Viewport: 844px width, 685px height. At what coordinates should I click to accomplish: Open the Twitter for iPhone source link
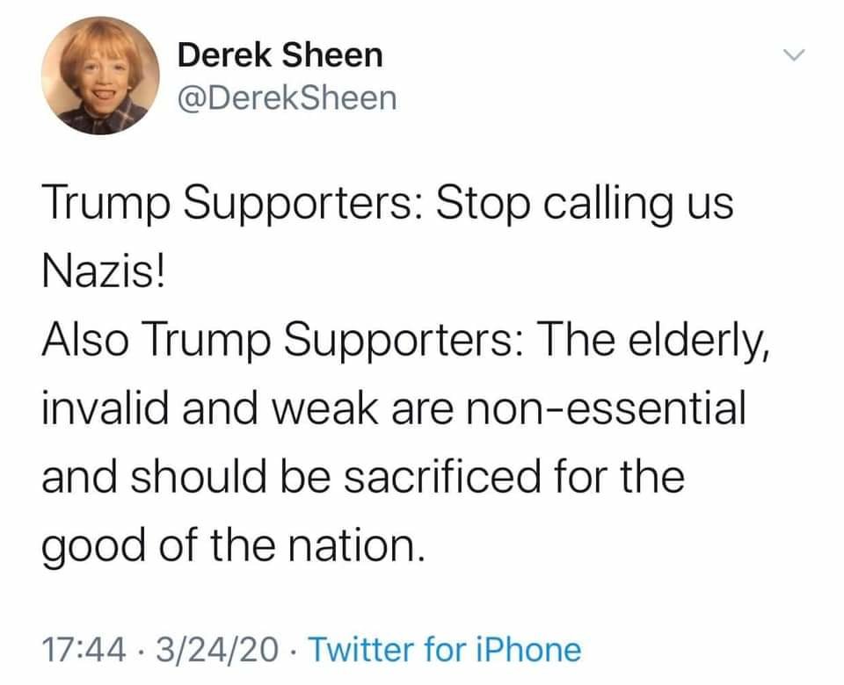(x=445, y=649)
